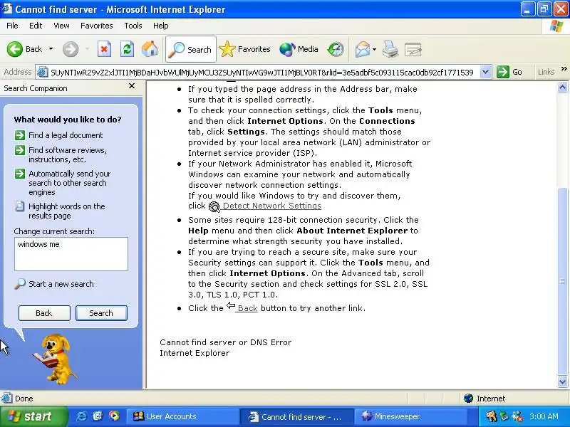Click the Search Companion Back button
Viewport: 570px width, 427px height.
point(44,313)
